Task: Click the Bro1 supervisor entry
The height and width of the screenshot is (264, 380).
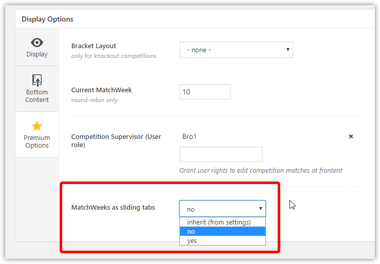Action: coord(189,137)
